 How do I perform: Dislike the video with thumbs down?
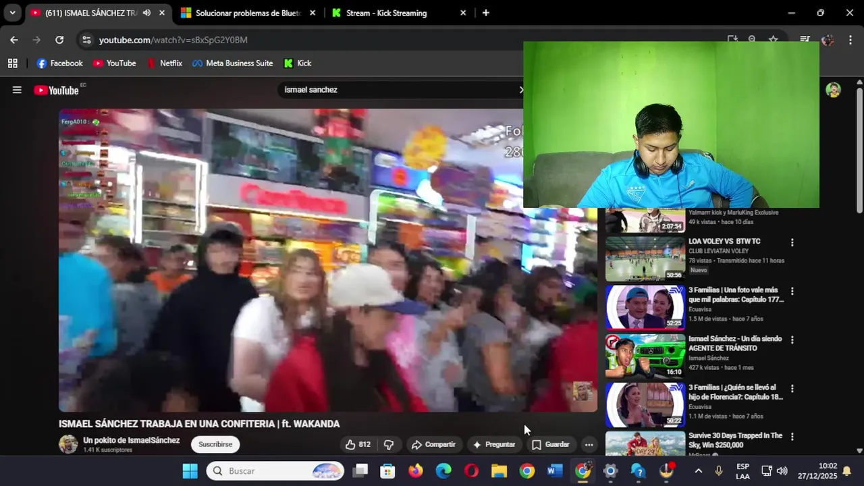(x=389, y=444)
